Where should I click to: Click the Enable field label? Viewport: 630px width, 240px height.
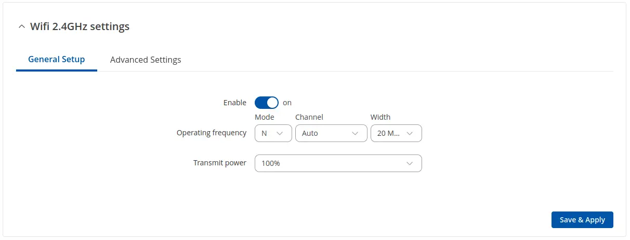pyautogui.click(x=234, y=103)
